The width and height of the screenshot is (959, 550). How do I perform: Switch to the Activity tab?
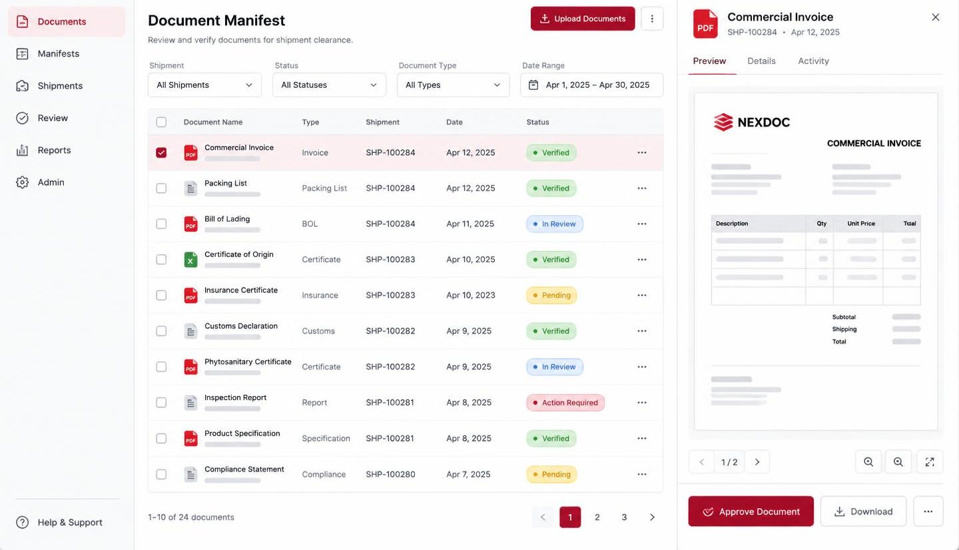pos(813,61)
